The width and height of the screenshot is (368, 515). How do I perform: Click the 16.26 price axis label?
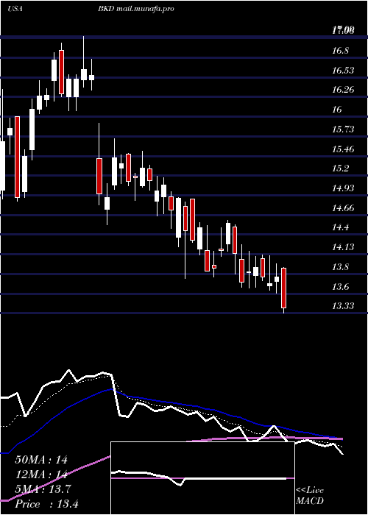point(343,90)
